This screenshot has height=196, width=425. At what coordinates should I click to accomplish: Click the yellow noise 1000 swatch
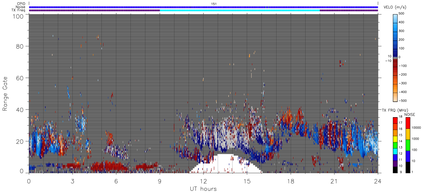408,134
